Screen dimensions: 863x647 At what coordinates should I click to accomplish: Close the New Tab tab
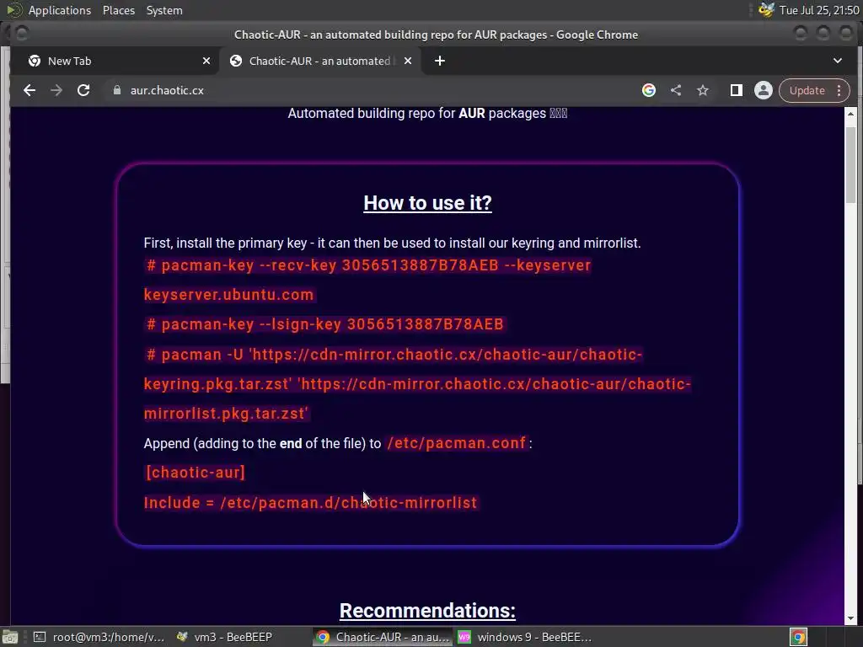pos(206,61)
